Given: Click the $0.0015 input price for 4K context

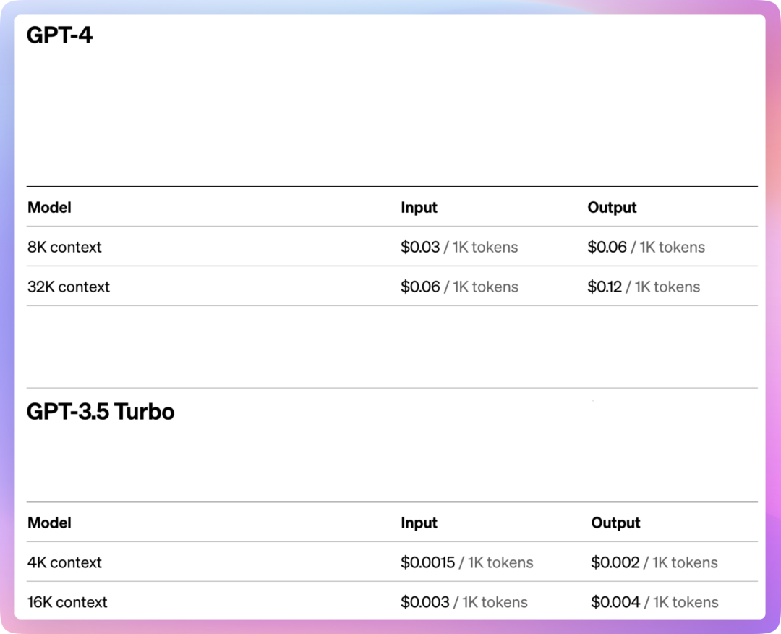Looking at the screenshot, I should (x=427, y=563).
